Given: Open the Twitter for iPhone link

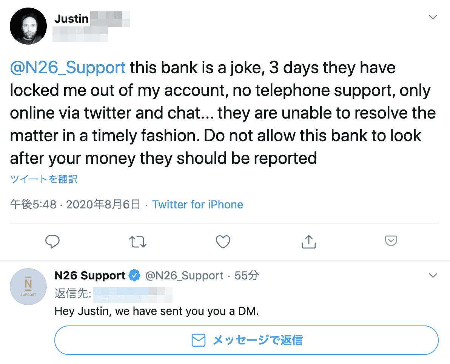Looking at the screenshot, I should [x=197, y=205].
